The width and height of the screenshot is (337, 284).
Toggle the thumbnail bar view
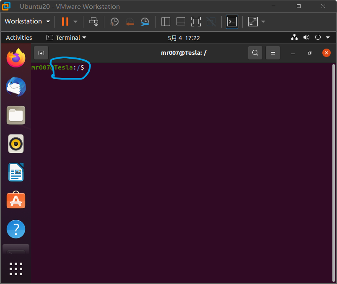coord(181,21)
